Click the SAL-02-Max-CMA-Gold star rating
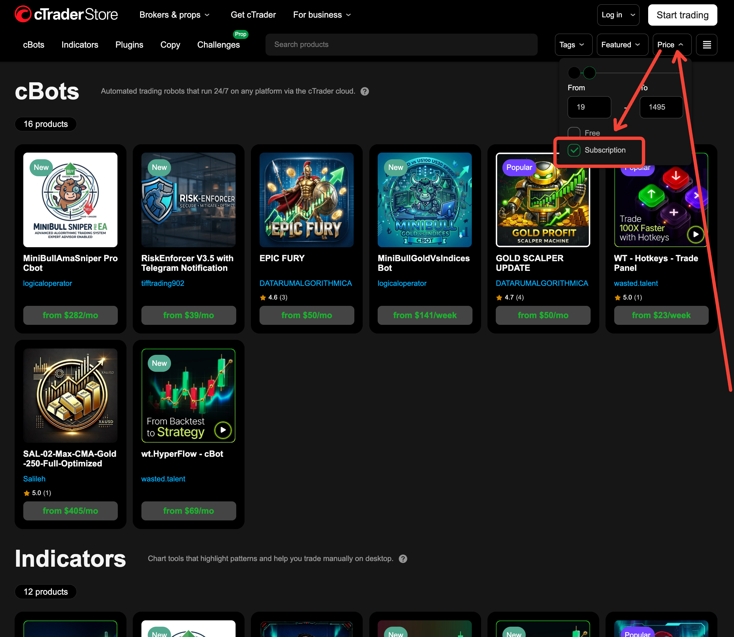Image resolution: width=734 pixels, height=637 pixels. pyautogui.click(x=37, y=493)
